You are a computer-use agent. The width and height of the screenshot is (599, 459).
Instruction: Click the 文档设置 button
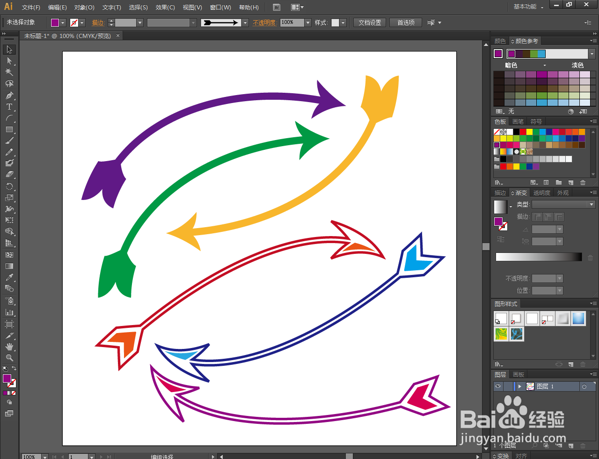point(370,22)
